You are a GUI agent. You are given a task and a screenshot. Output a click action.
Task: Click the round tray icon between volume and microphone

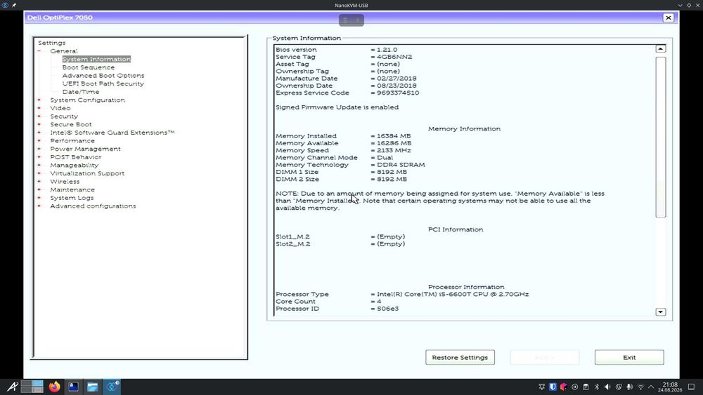click(619, 387)
